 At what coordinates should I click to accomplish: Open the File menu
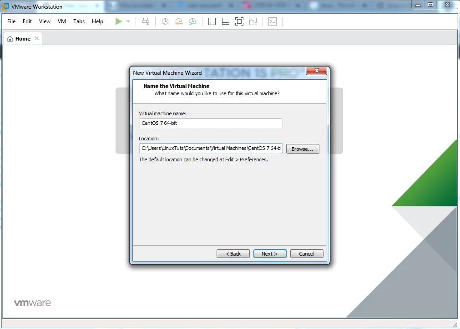point(11,21)
